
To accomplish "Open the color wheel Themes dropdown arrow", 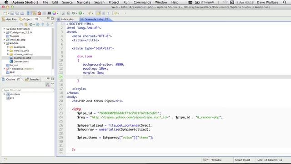I will tap(57, 13).
